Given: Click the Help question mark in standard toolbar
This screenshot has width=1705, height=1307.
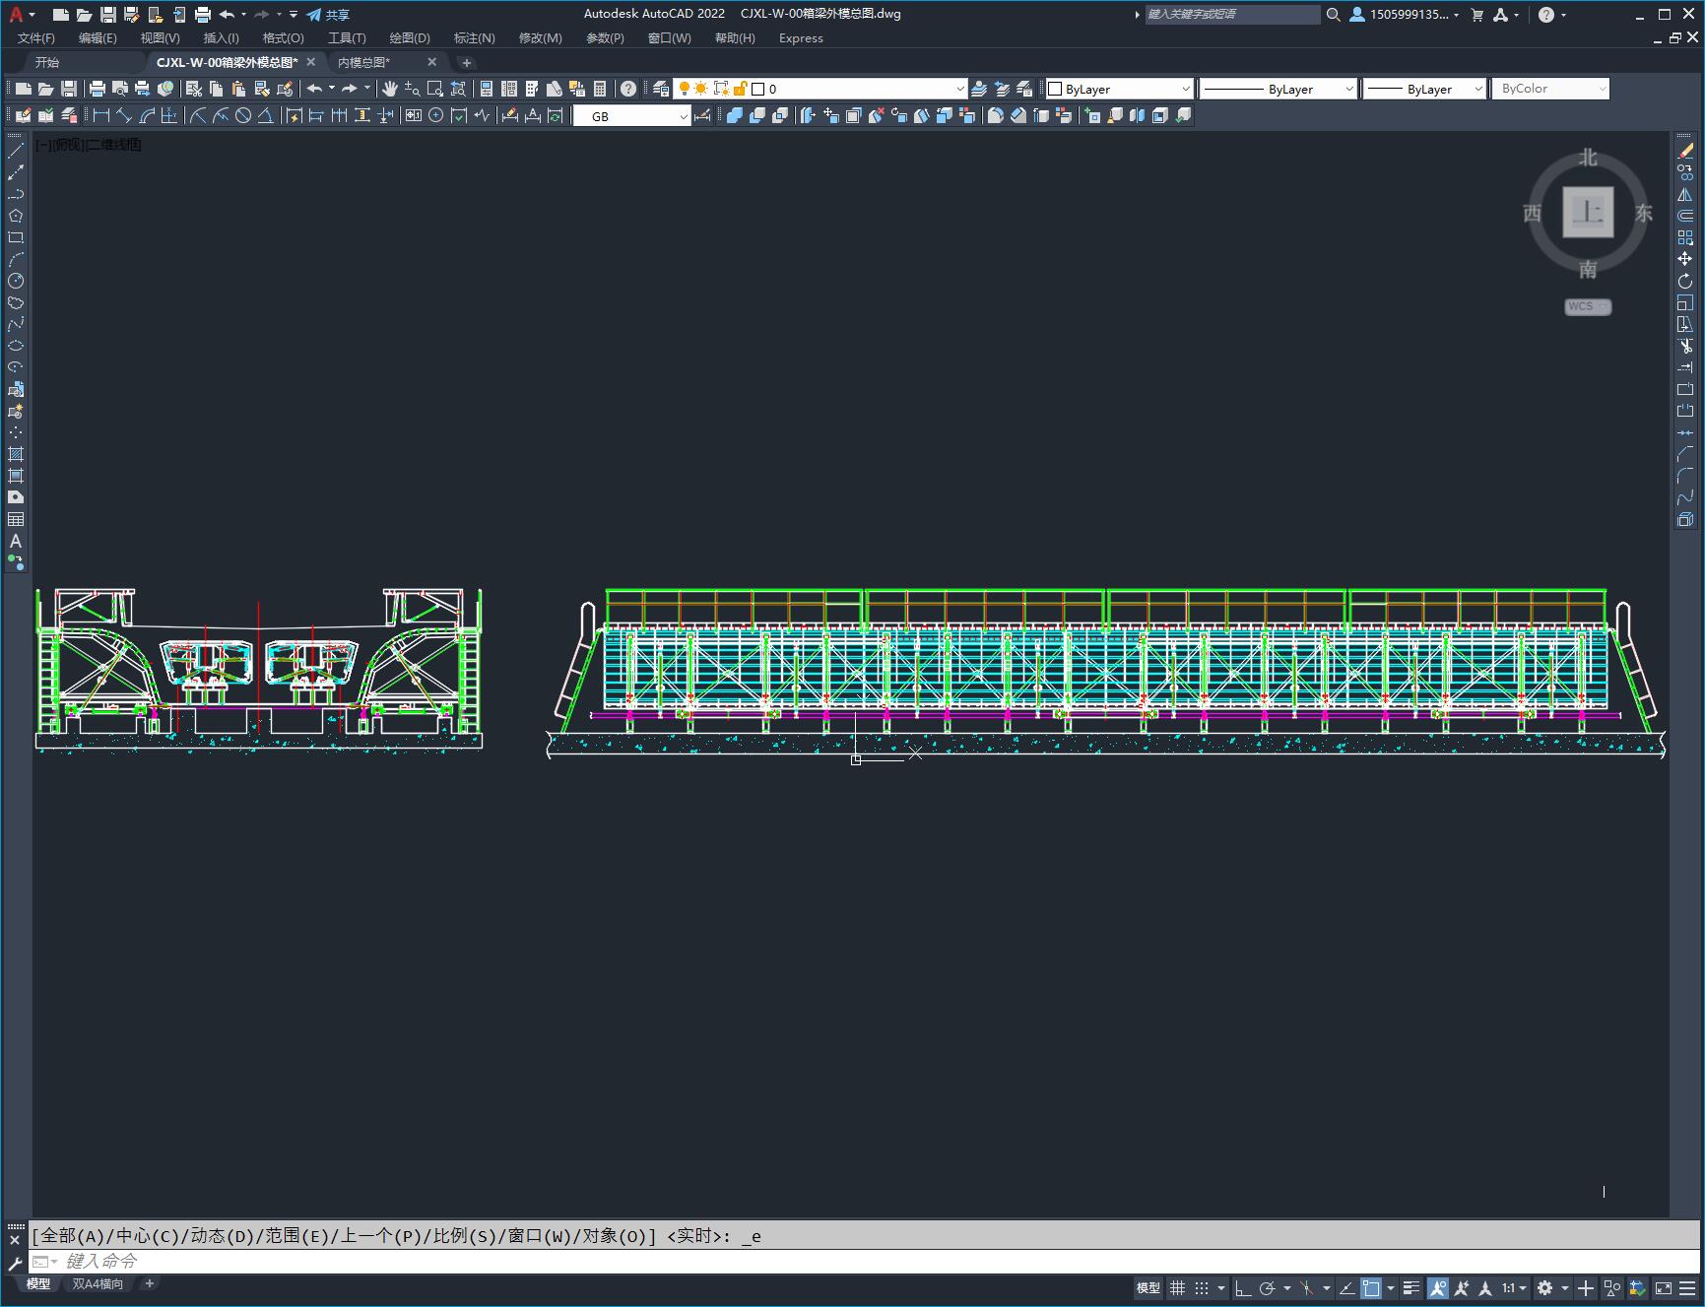Looking at the screenshot, I should [628, 89].
